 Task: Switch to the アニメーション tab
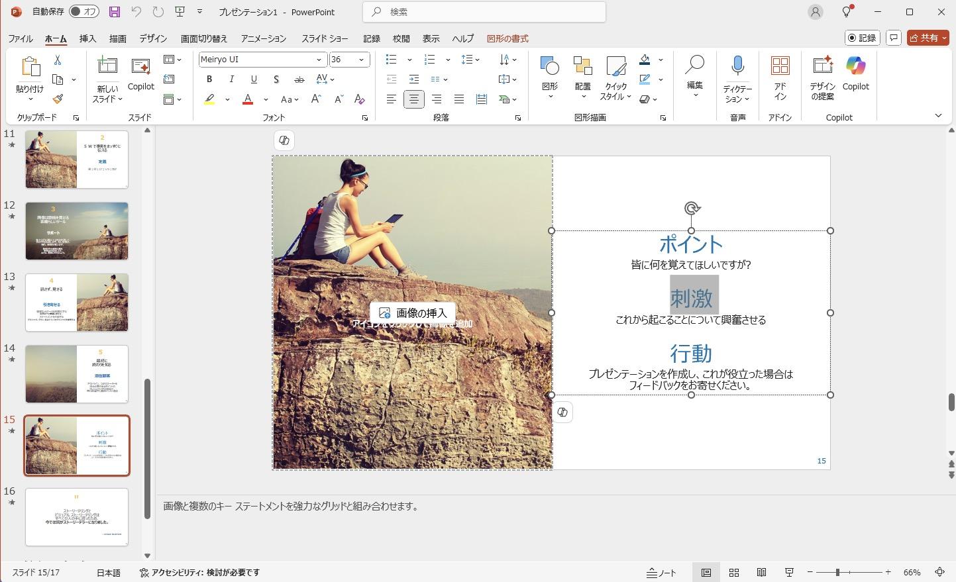[x=264, y=38]
